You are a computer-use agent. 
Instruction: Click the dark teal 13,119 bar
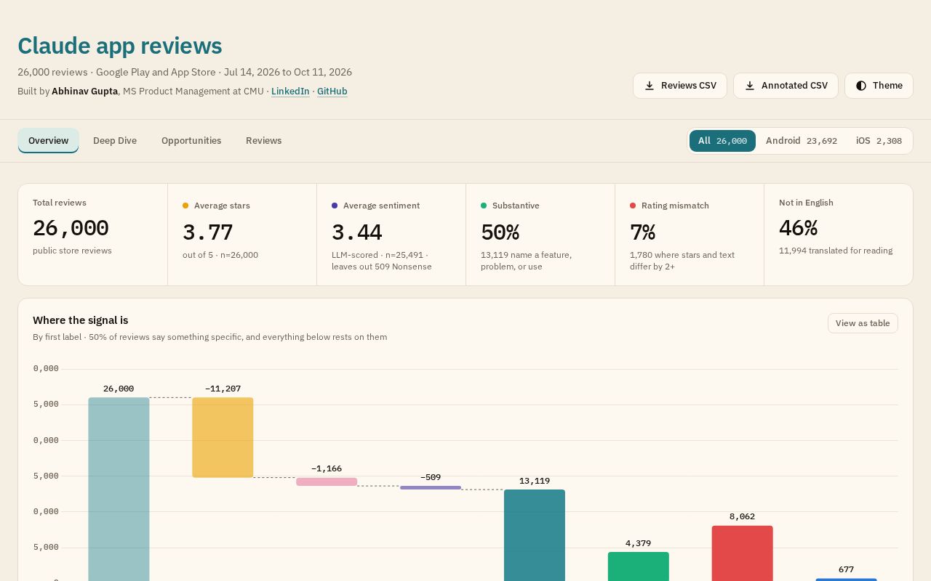[535, 535]
